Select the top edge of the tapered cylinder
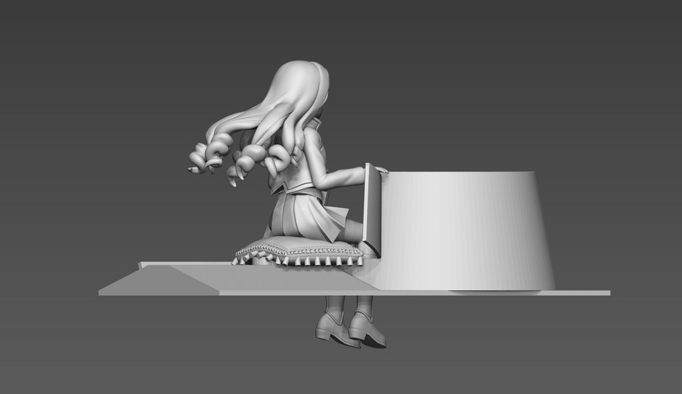Screen dimensions: 682x394 [x=457, y=173]
